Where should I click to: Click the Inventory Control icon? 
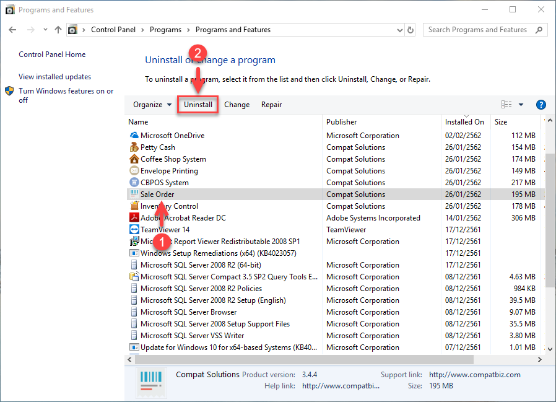point(134,206)
